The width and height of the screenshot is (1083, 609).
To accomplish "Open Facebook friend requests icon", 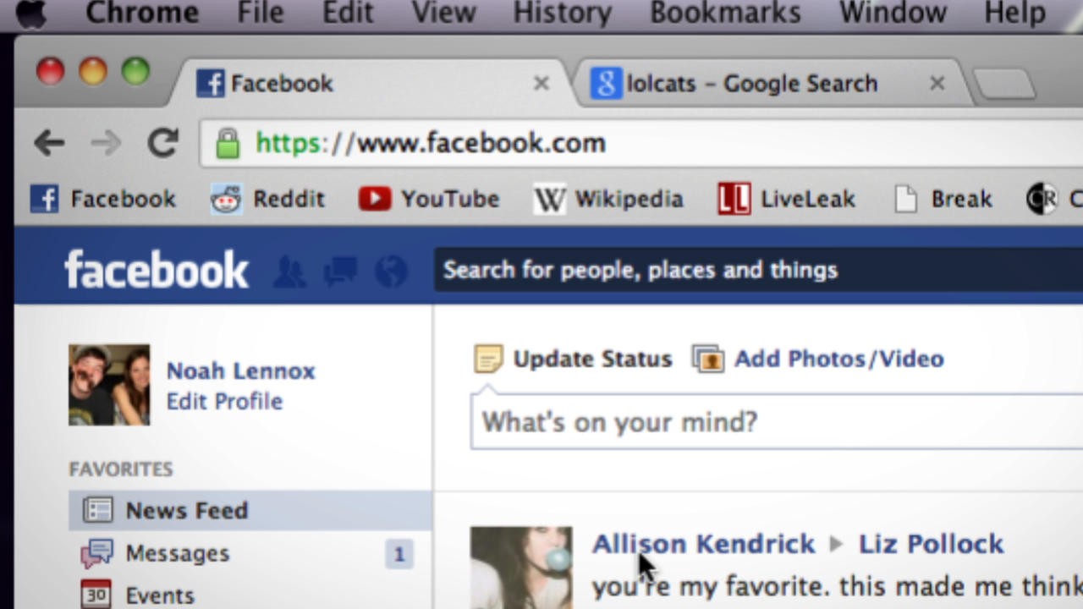I will [x=289, y=272].
